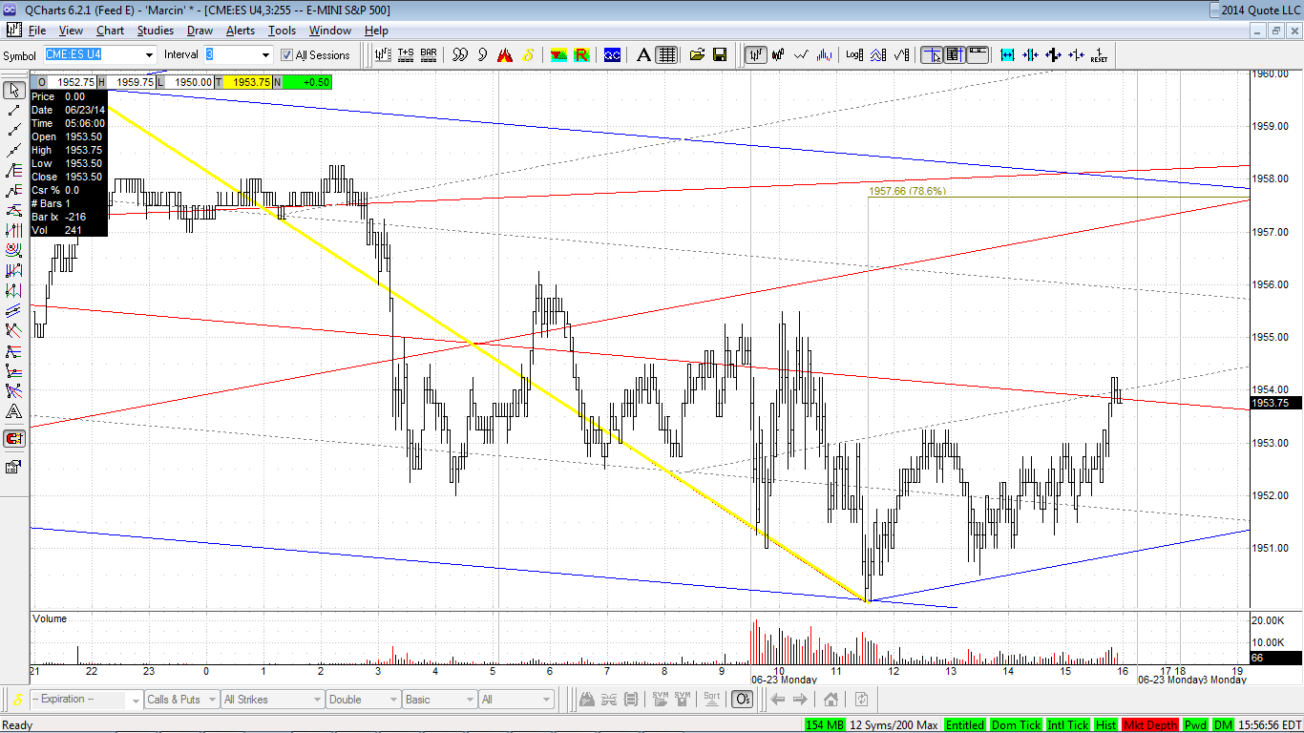Click the O$ icon in bottom toolbar
This screenshot has height=733, width=1304.
(x=742, y=700)
